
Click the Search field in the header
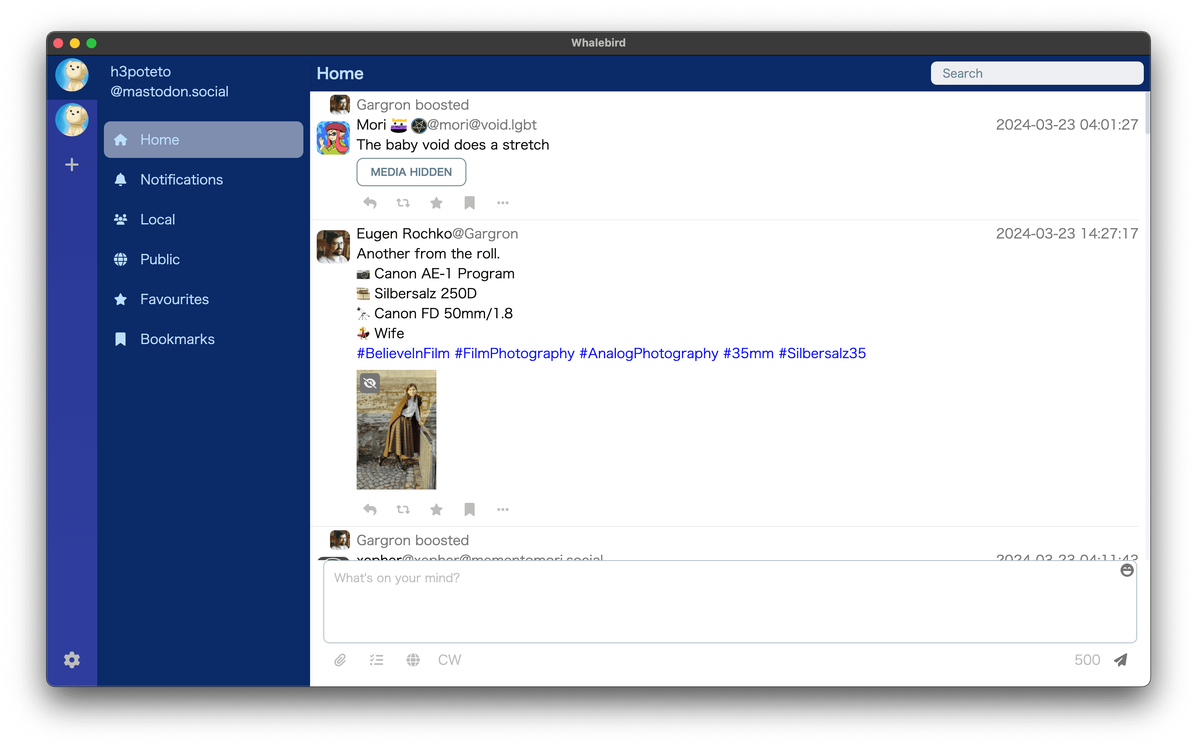(x=1037, y=73)
